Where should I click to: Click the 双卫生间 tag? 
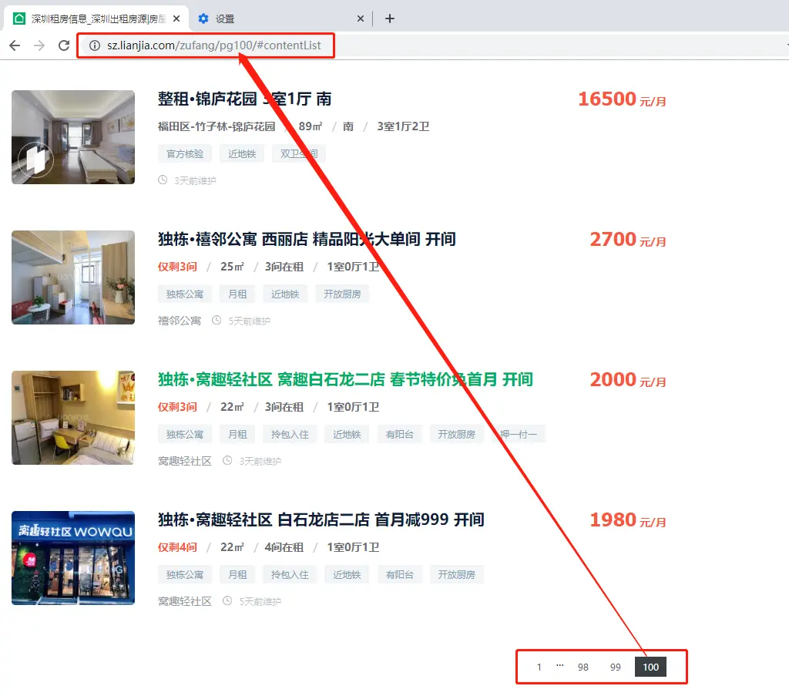tap(299, 153)
